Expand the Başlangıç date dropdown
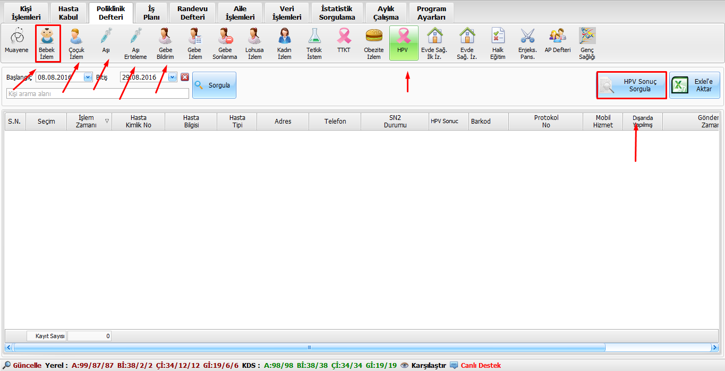The height and width of the screenshot is (371, 725). pyautogui.click(x=88, y=77)
